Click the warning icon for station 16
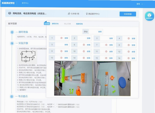 click(x=128, y=58)
